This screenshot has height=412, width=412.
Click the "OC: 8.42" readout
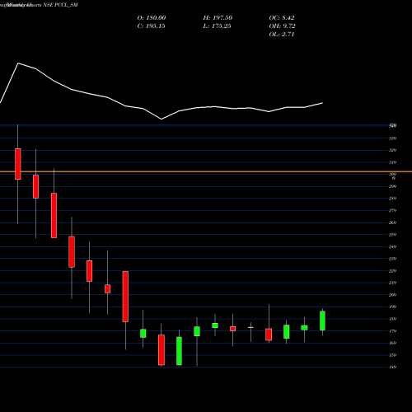(282, 18)
